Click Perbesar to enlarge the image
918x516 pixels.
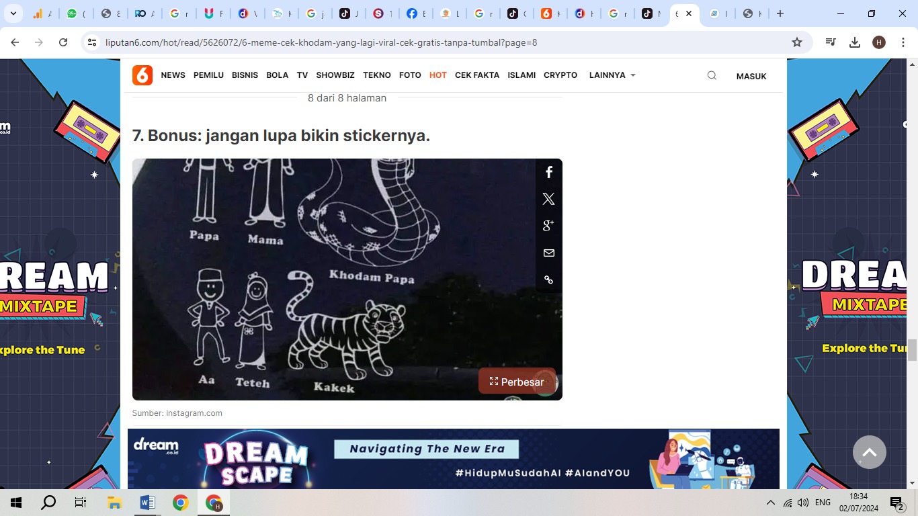517,382
